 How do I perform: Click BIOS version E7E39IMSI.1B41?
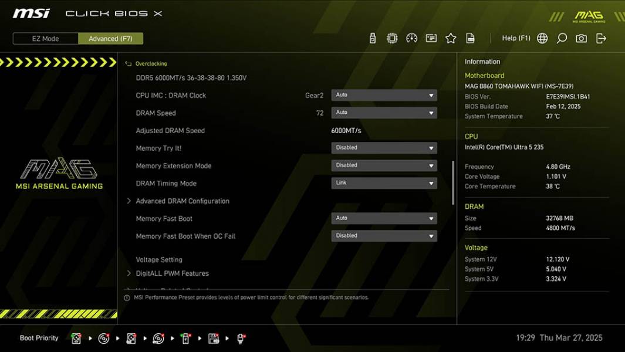(x=568, y=97)
